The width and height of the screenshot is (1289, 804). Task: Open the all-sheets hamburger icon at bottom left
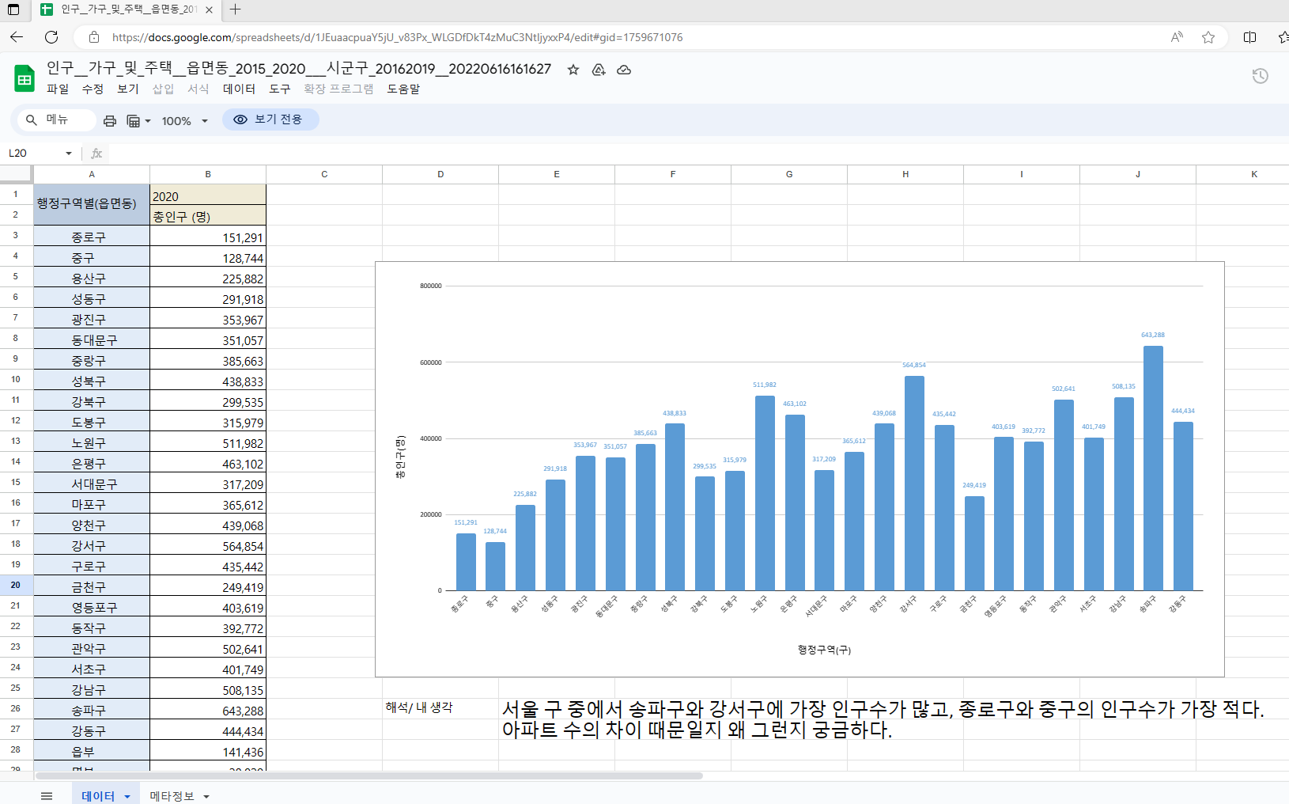point(47,795)
